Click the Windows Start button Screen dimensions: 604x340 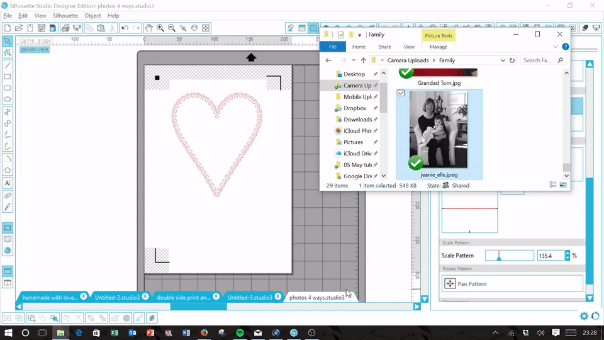pyautogui.click(x=8, y=332)
